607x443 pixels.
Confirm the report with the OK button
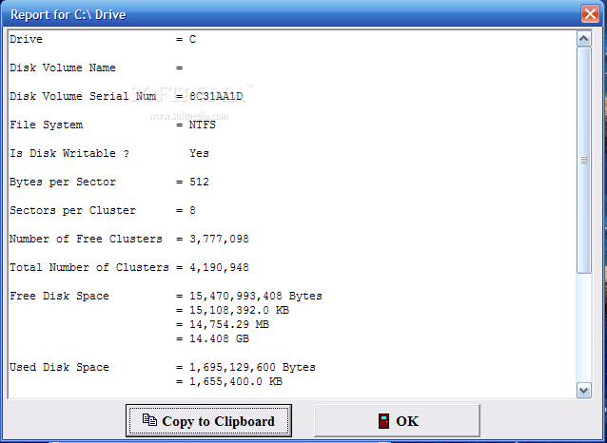pos(397,420)
